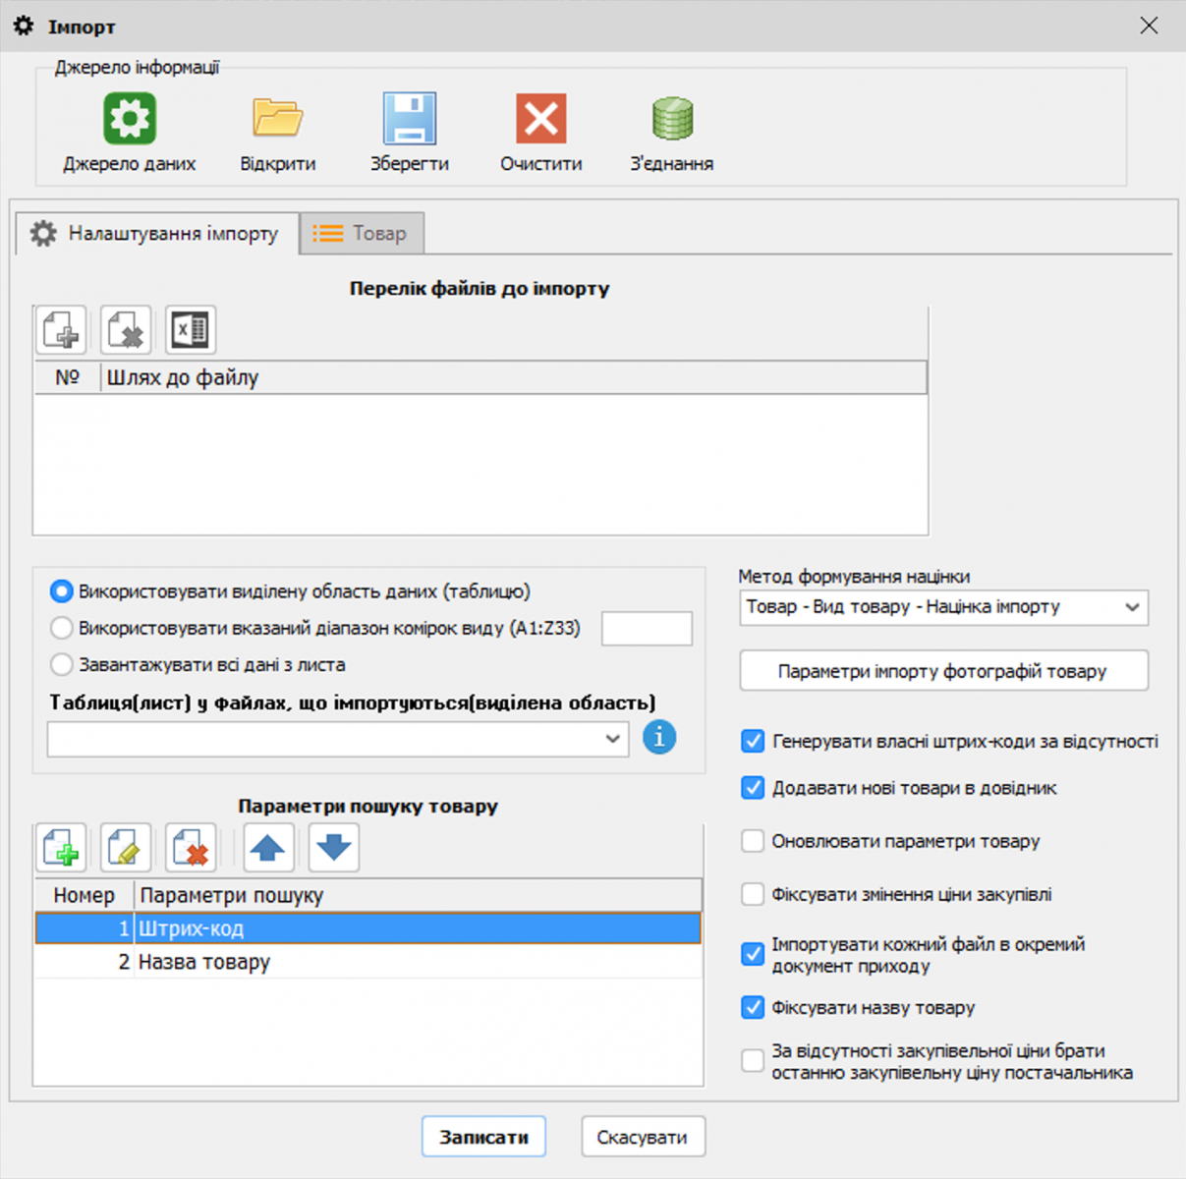
Task: Click the Очистити (clear) icon
Action: 539,117
